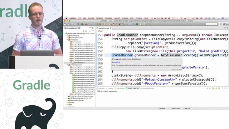Close the GradleBuild.java editor tab
Image resolution: width=229 pixels, height=129 pixels.
point(111,28)
